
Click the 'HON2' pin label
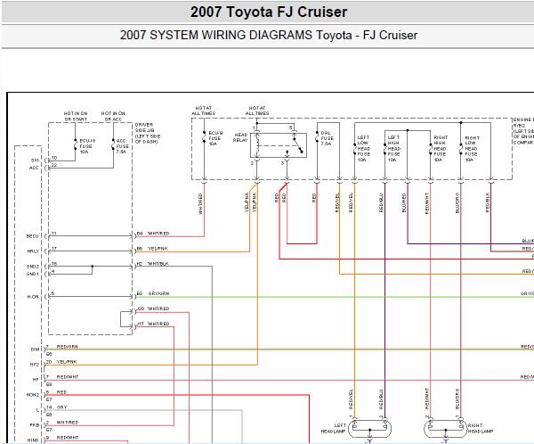click(33, 395)
